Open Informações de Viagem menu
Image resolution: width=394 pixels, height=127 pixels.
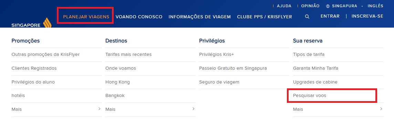coord(199,17)
